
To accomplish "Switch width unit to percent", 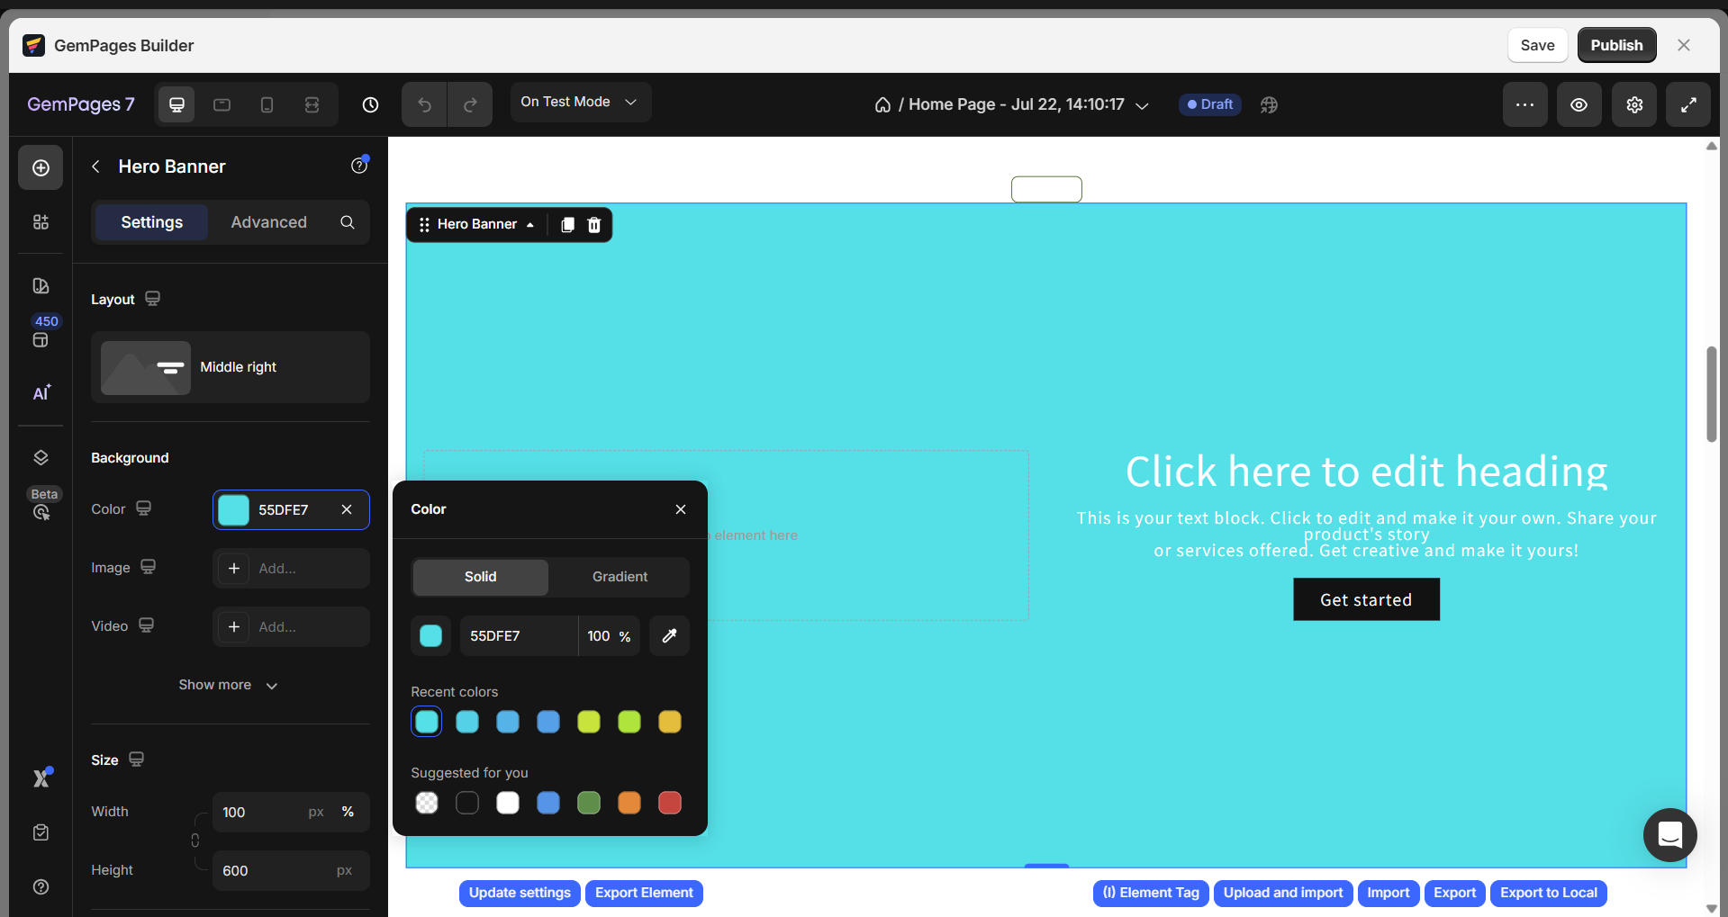I will click(348, 812).
